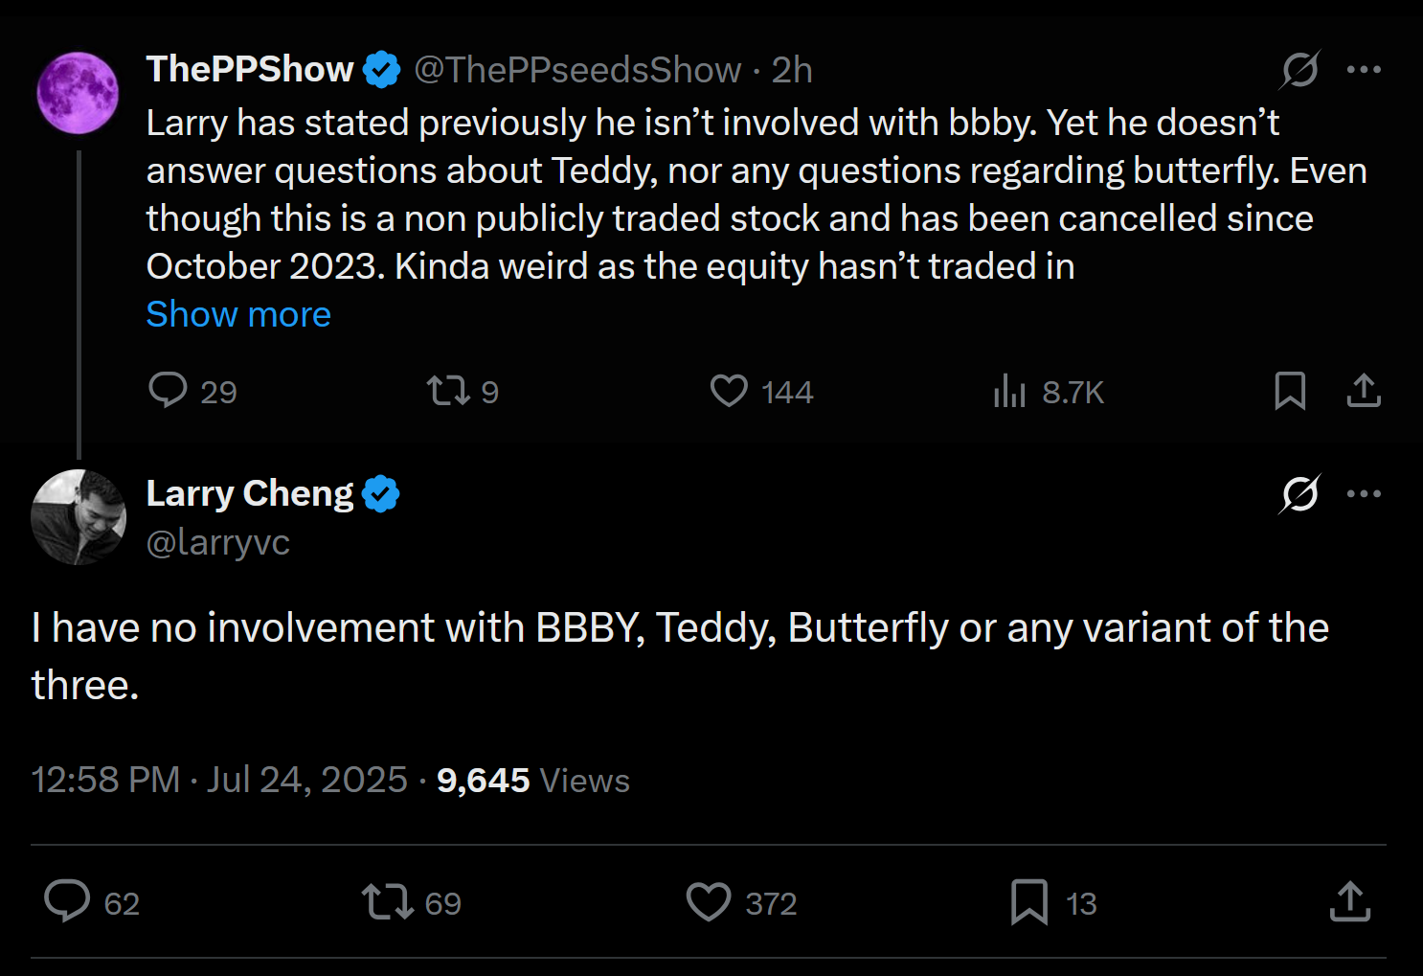Like Larry Cheng's post

click(x=709, y=901)
